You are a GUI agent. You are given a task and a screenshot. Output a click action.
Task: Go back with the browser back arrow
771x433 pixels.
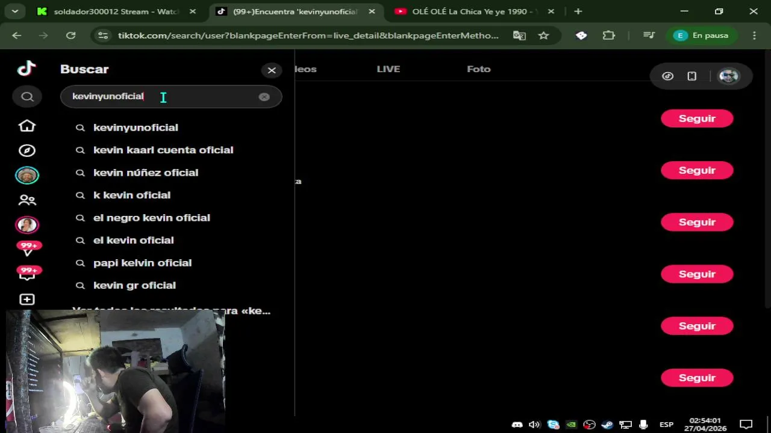[17, 35]
